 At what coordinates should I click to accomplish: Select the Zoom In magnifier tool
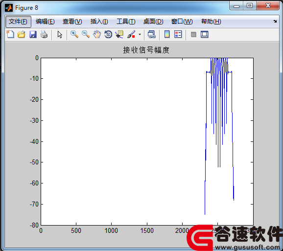point(74,34)
